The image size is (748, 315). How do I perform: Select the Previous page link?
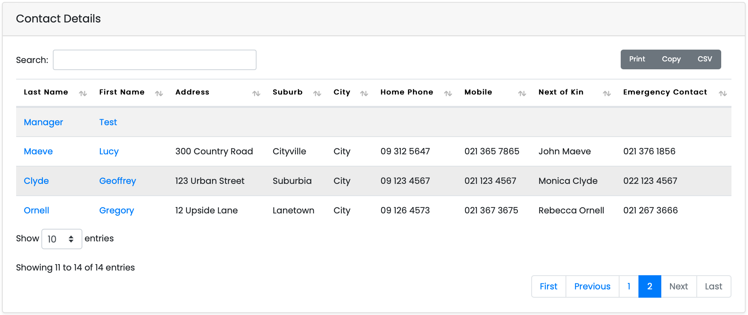[592, 286]
